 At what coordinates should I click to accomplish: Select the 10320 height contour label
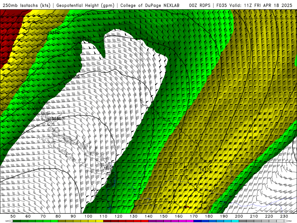point(205,170)
